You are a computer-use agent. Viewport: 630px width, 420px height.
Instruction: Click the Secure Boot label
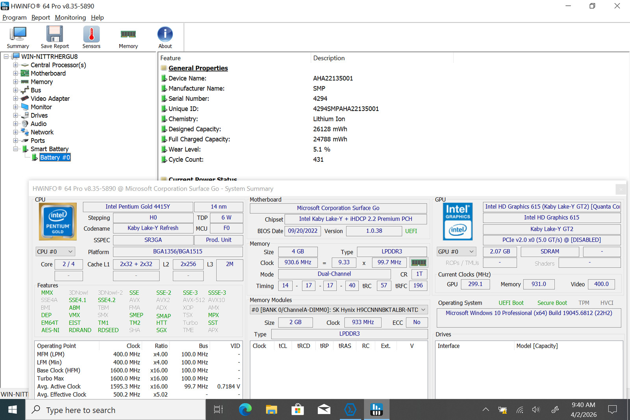[552, 303]
